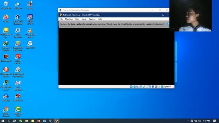This screenshot has height=123, width=219.
Task: Click inside the black VM display area
Action: click(x=116, y=56)
